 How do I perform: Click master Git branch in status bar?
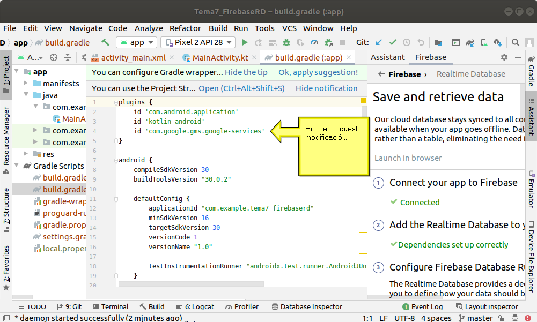pyautogui.click(x=476, y=318)
